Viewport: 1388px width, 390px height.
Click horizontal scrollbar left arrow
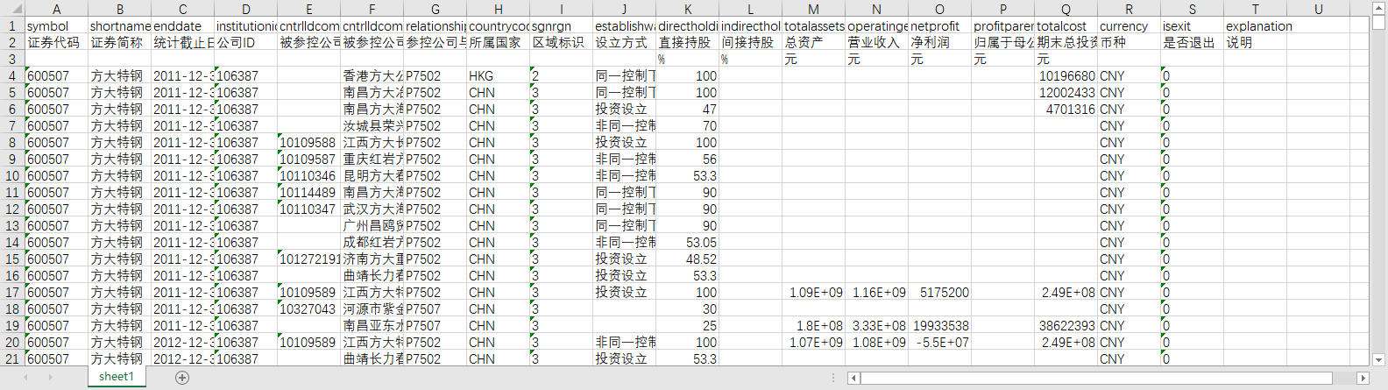click(x=853, y=378)
